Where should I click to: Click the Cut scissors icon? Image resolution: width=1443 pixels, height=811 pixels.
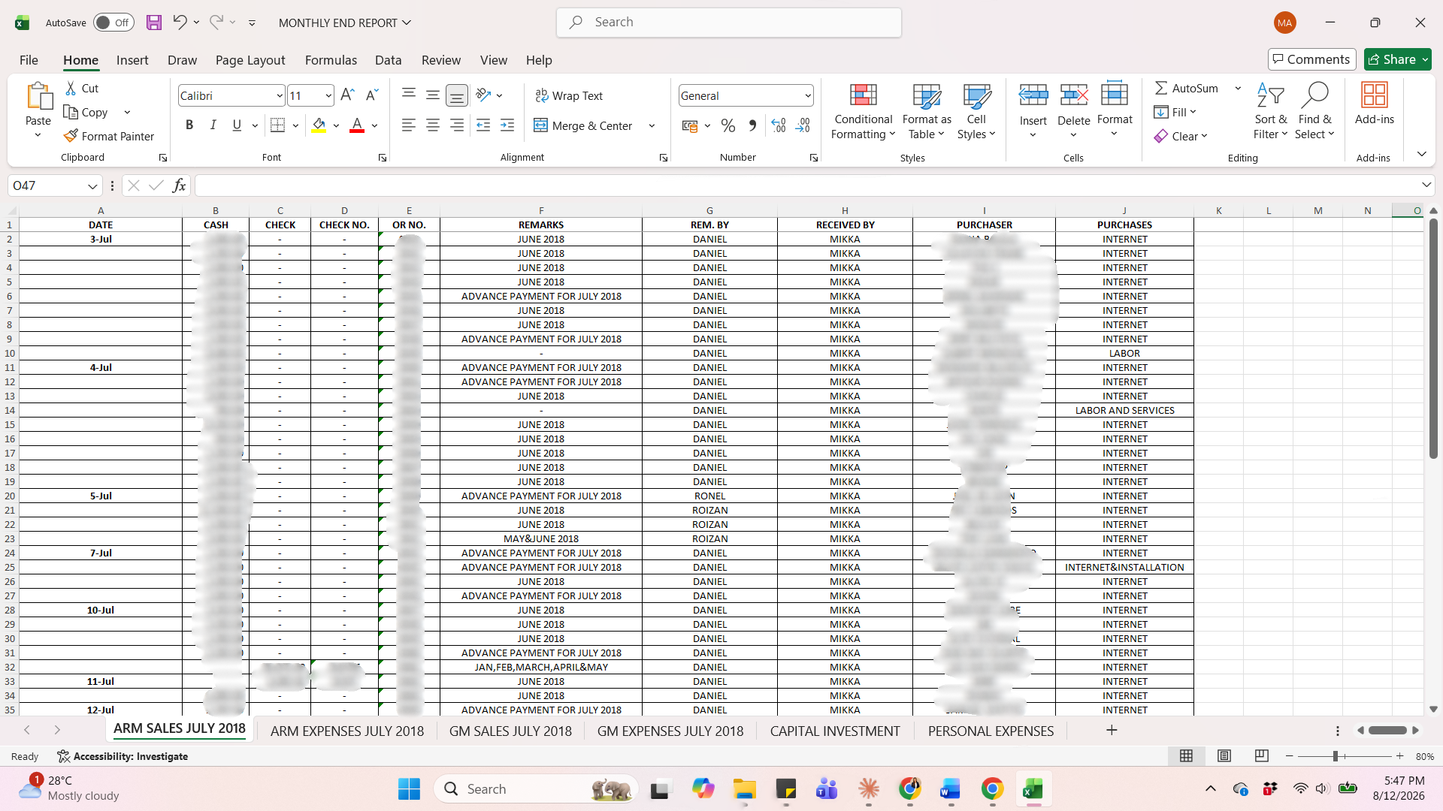tap(71, 88)
